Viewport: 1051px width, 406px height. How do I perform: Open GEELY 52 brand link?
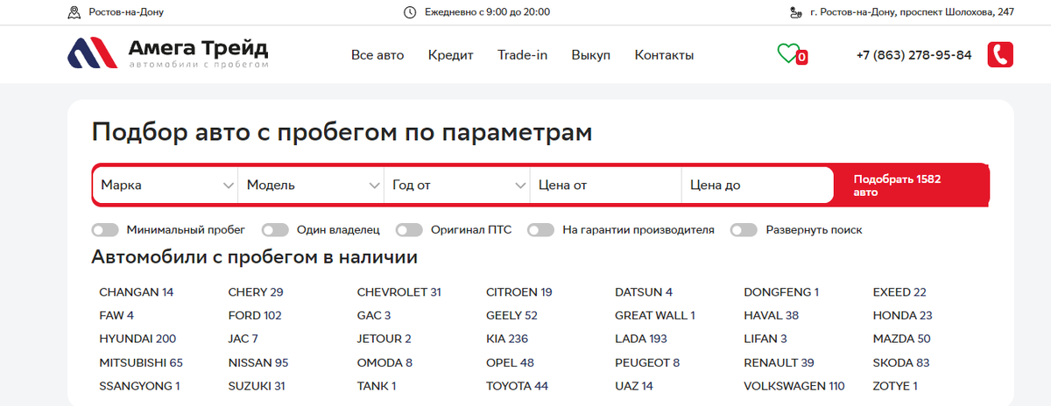(511, 316)
